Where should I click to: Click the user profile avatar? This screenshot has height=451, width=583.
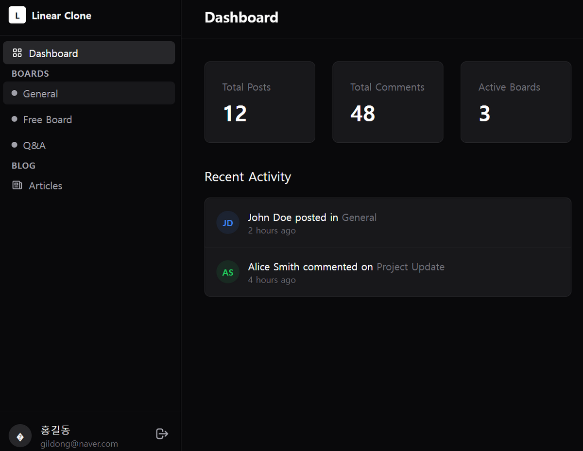coord(20,436)
